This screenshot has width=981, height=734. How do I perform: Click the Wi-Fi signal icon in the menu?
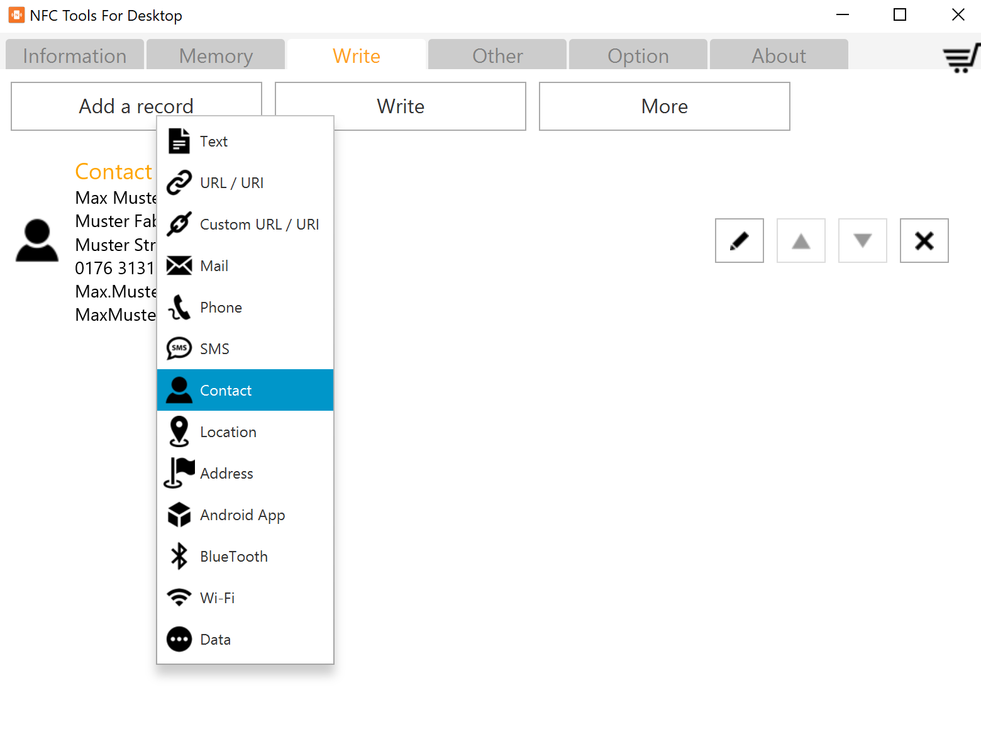179,598
